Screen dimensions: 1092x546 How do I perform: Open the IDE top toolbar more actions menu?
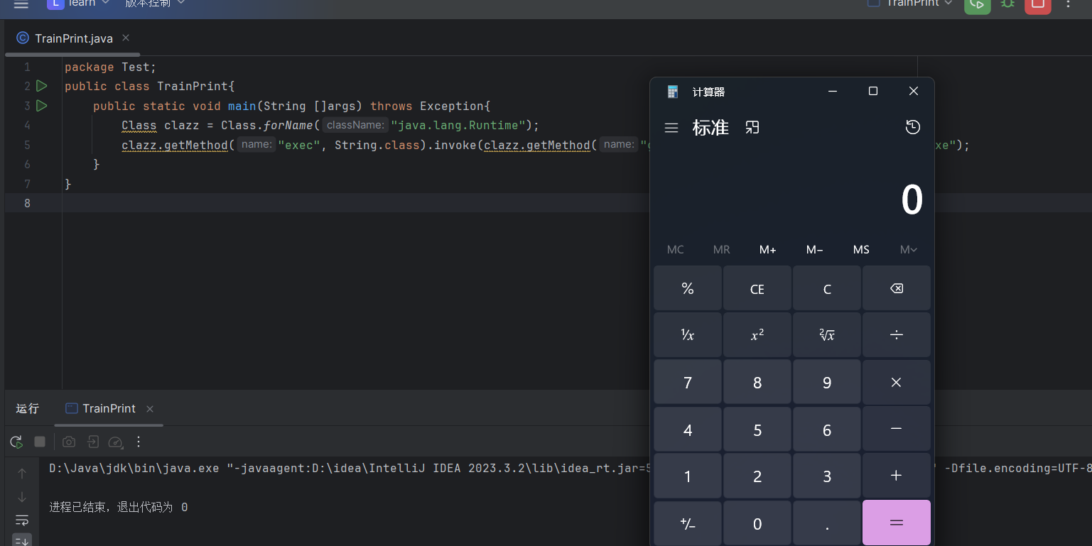pos(1068,4)
